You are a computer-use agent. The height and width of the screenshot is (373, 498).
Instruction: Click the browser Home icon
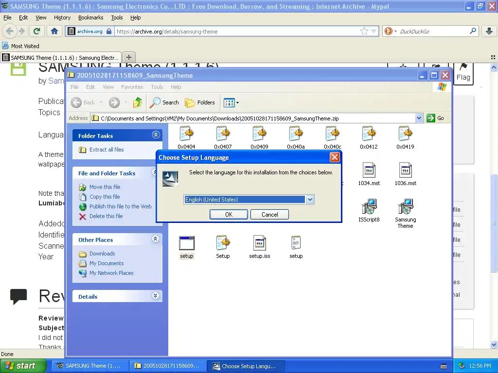[x=54, y=31]
